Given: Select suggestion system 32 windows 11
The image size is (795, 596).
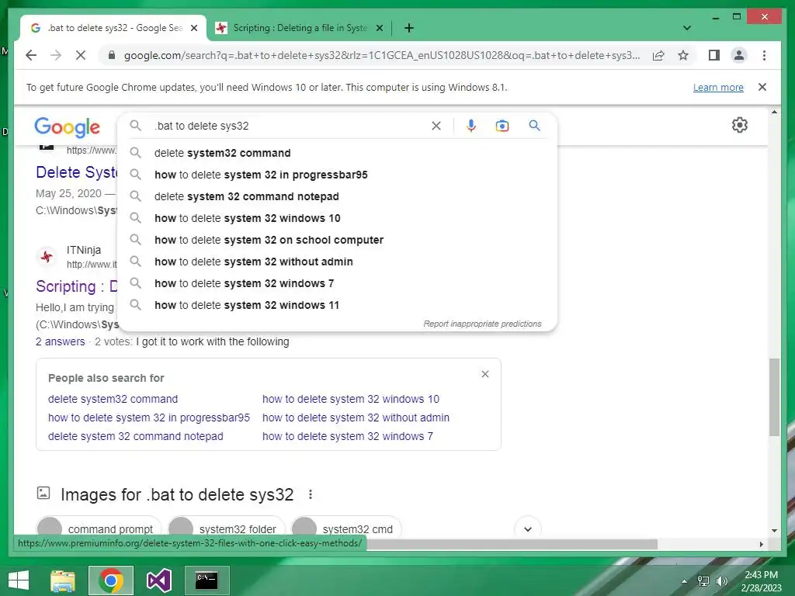Looking at the screenshot, I should pyautogui.click(x=337, y=306).
